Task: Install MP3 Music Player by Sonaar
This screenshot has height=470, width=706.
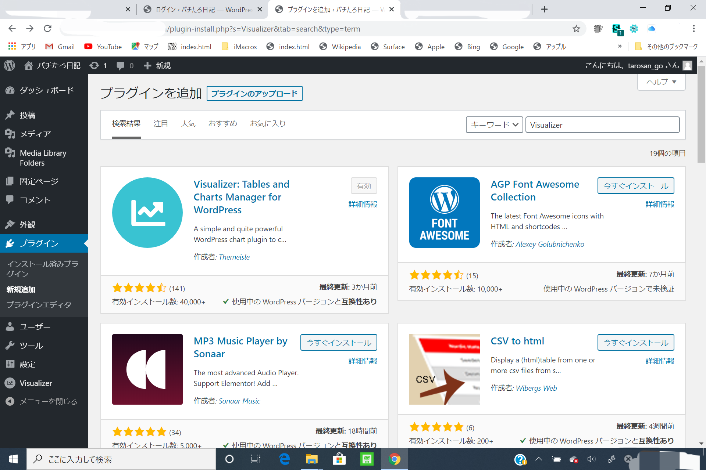Action: 339,343
